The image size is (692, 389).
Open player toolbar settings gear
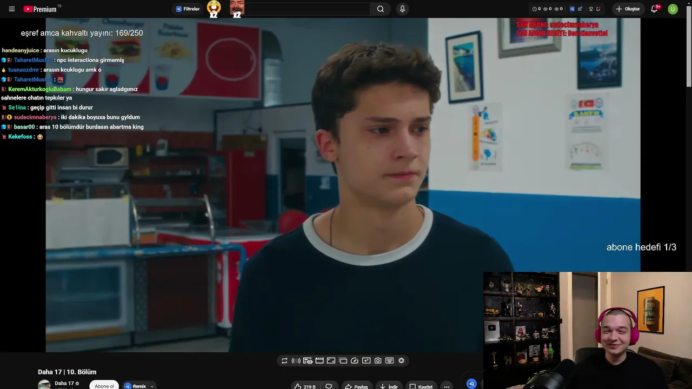click(401, 361)
